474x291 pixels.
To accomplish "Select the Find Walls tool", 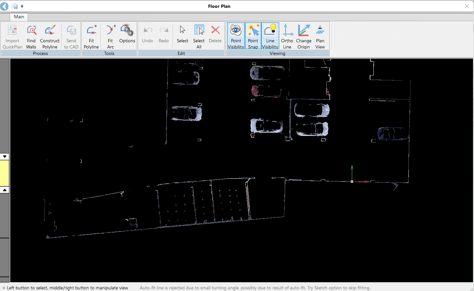I will 31,36.
